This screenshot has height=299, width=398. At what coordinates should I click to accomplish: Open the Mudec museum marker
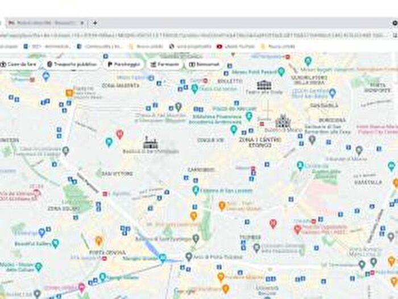[38, 267]
